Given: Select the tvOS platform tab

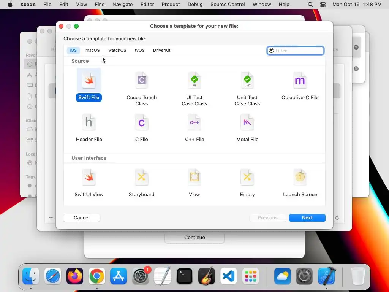Looking at the screenshot, I should [x=140, y=50].
